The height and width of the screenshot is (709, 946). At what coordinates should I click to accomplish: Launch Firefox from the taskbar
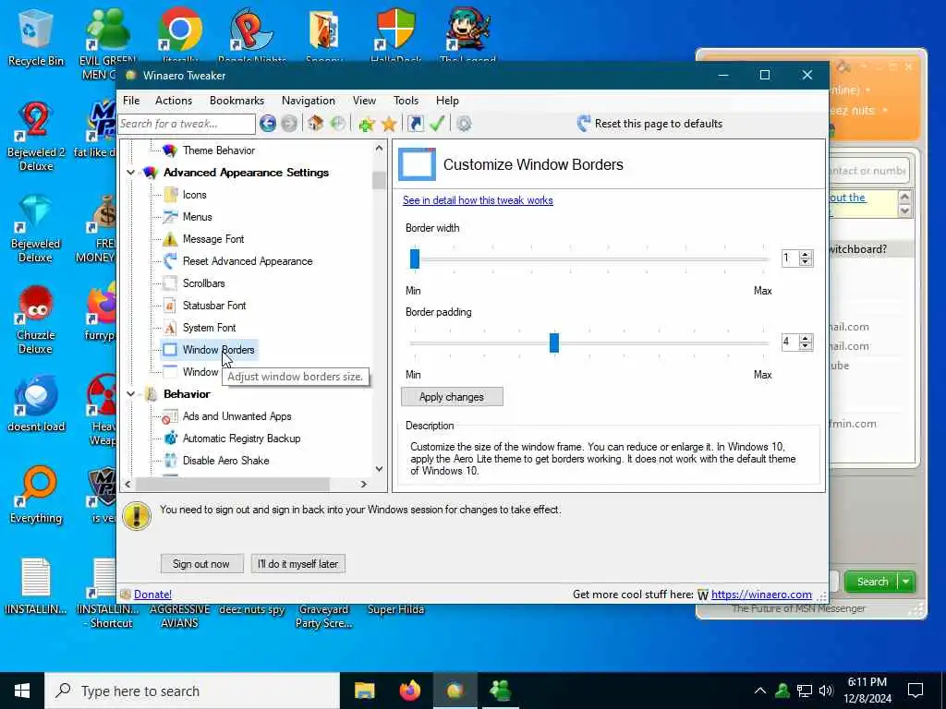coord(410,691)
